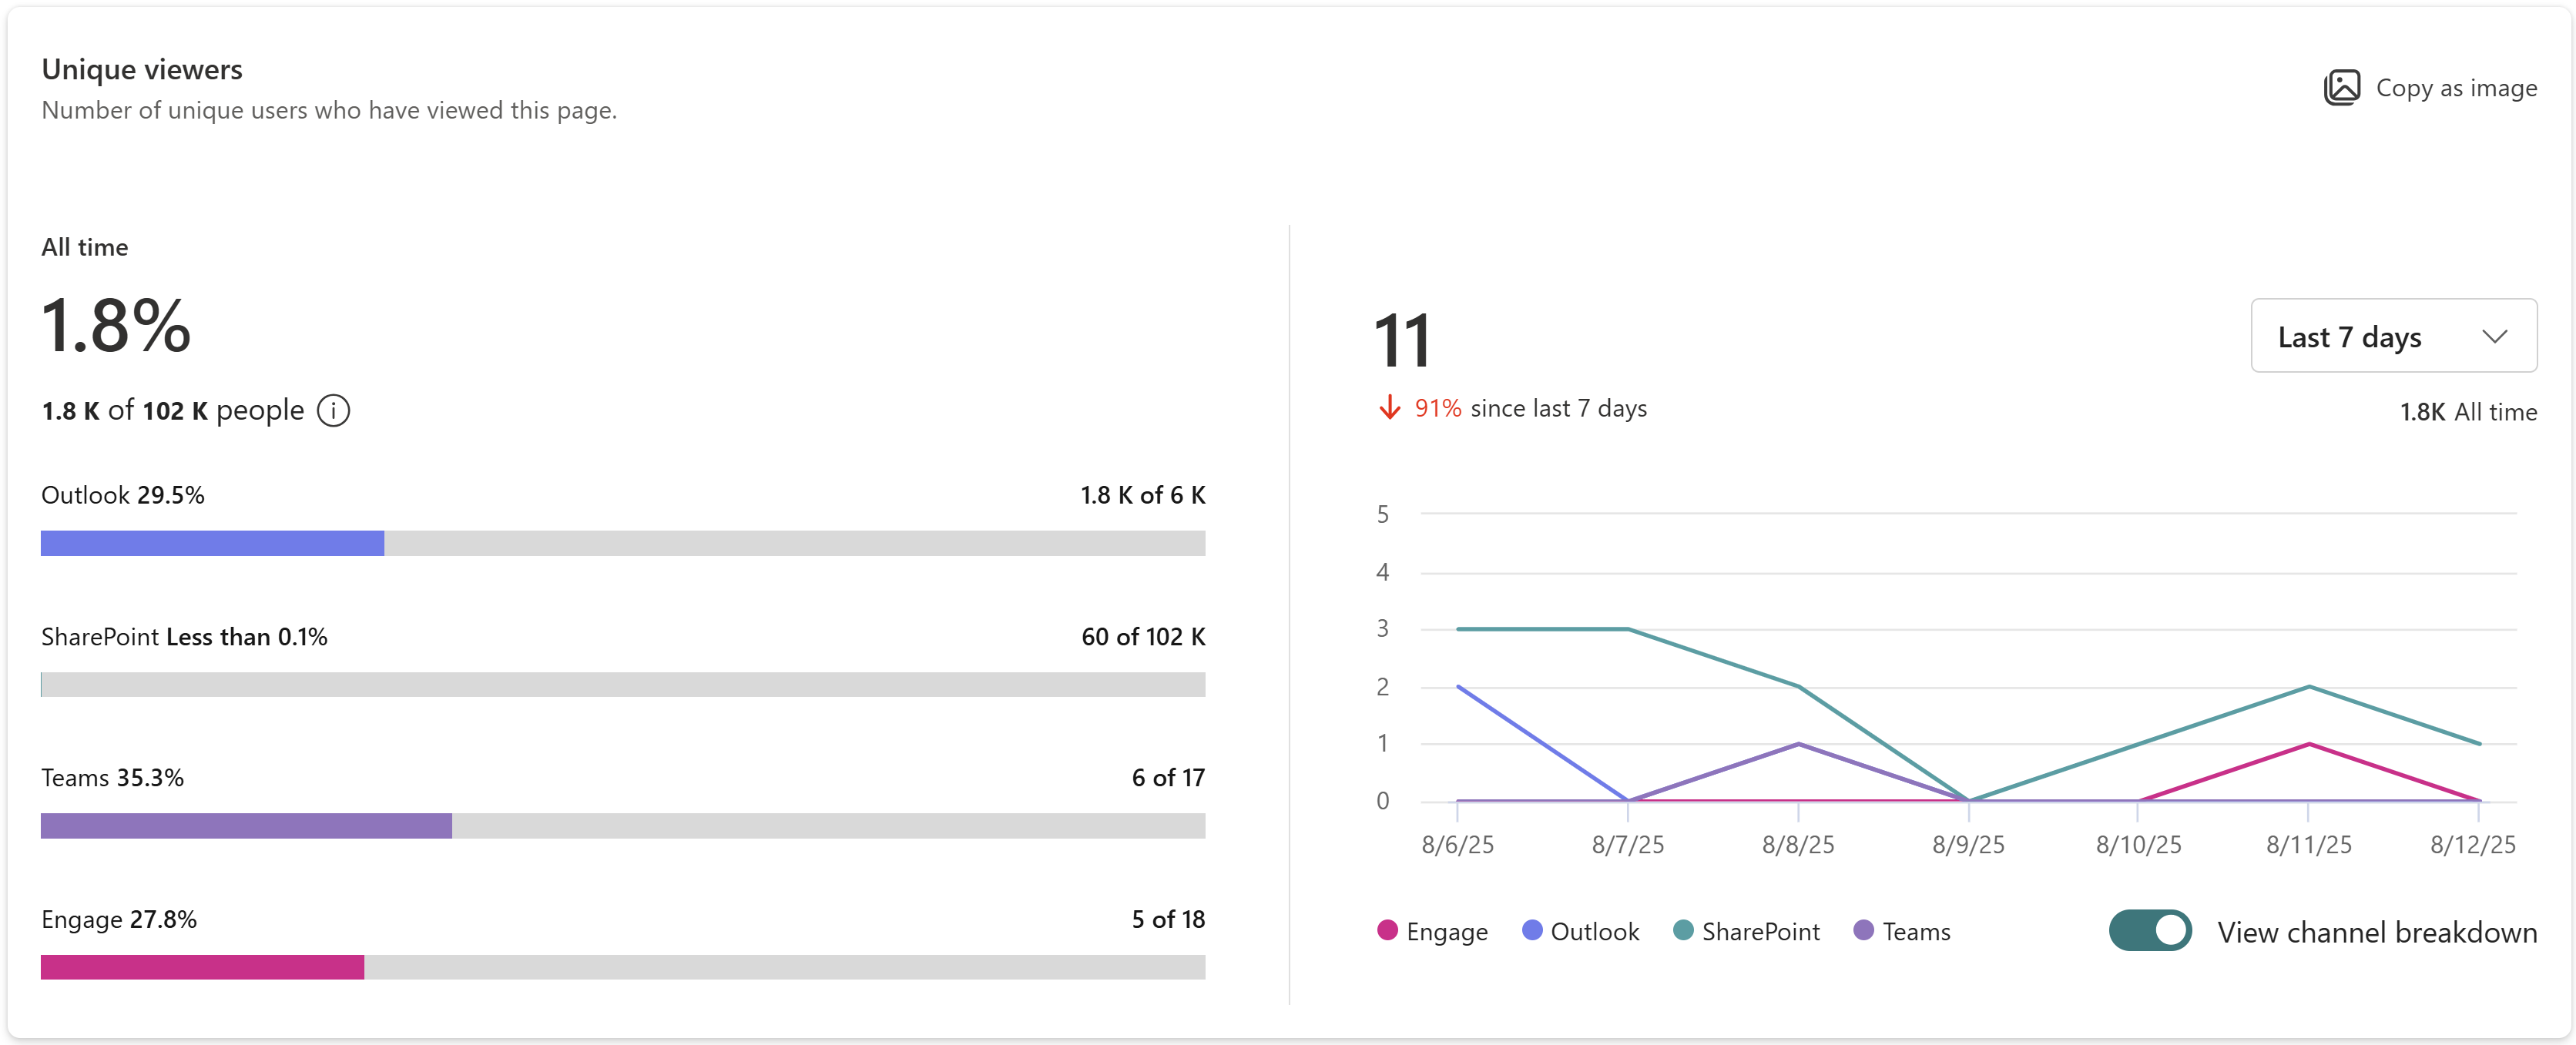Screen dimensions: 2576x1045
Task: Click the Copy as image icon
Action: click(2343, 88)
